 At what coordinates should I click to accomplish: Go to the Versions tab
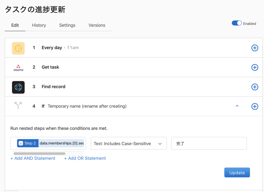tap(97, 25)
